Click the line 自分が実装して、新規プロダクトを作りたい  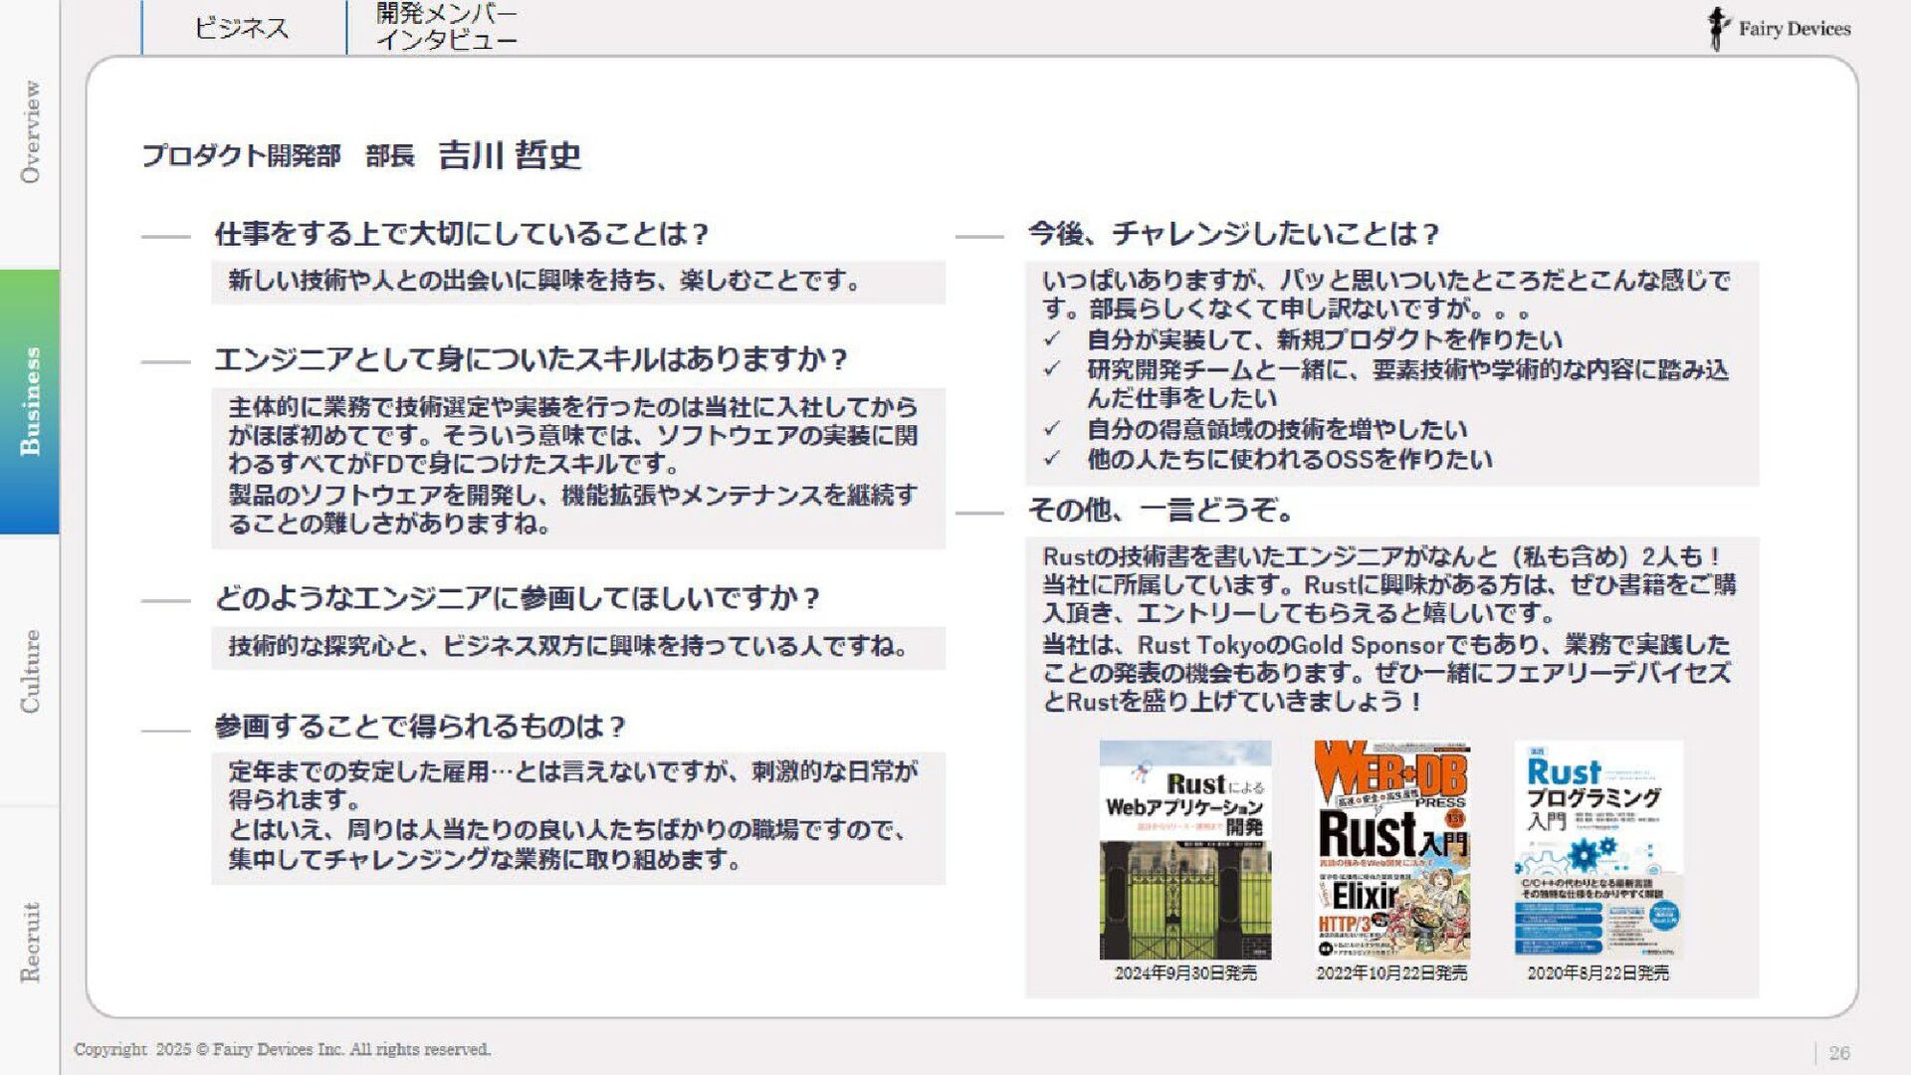pos(1325,340)
